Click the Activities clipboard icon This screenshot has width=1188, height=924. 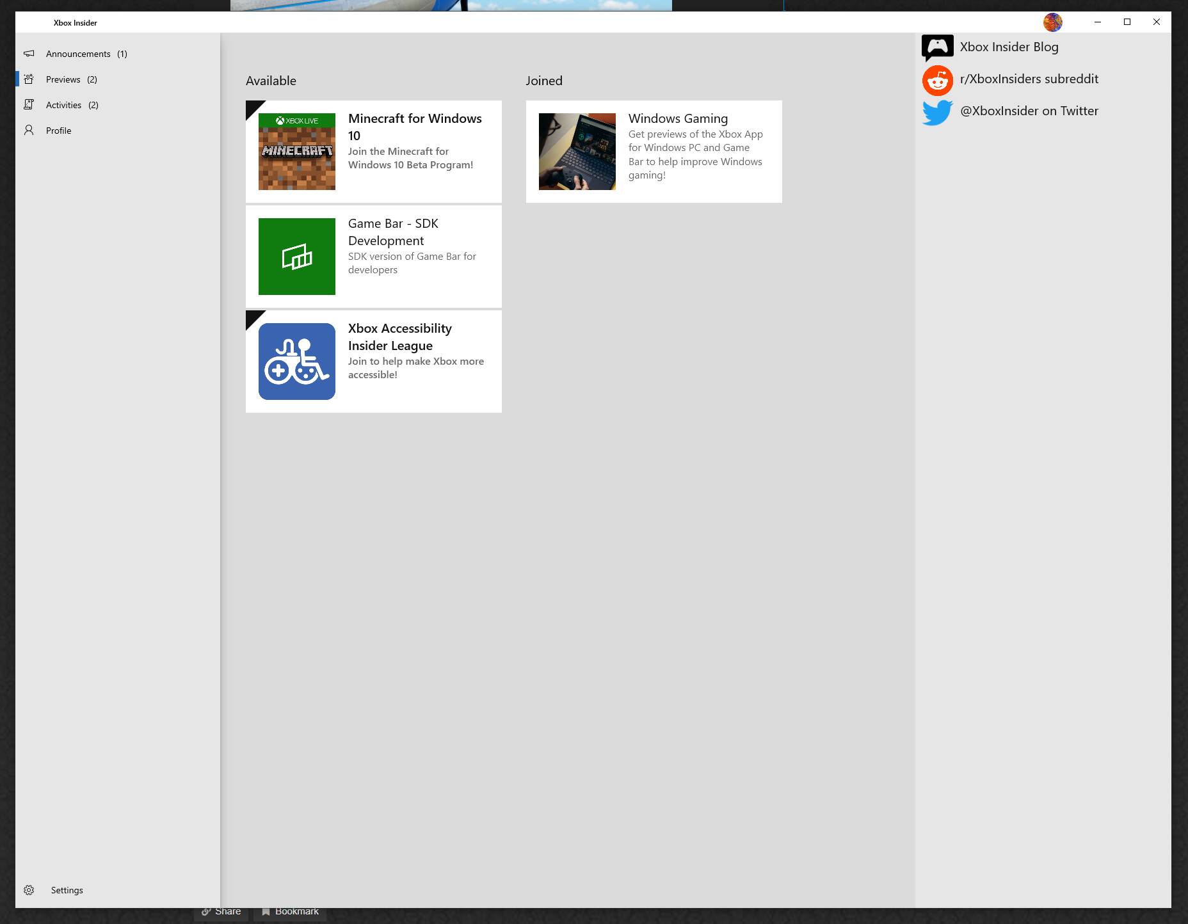29,105
